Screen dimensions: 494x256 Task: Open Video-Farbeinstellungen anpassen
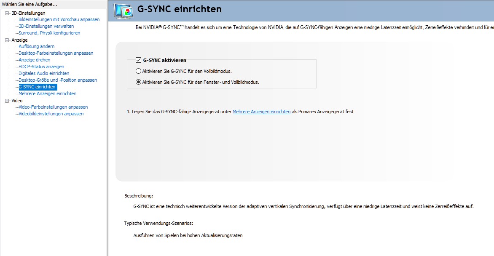pyautogui.click(x=53, y=107)
